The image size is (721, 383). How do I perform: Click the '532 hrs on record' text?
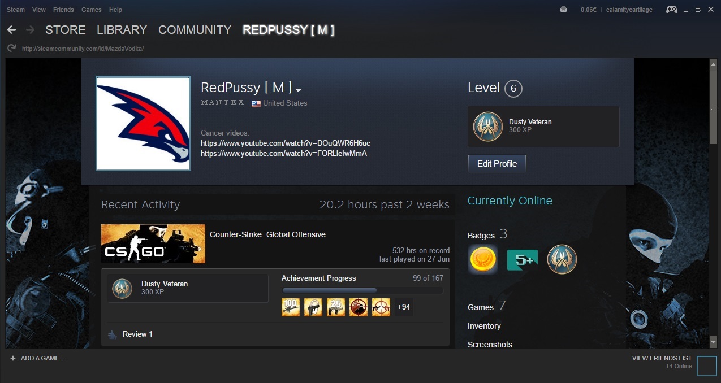pyautogui.click(x=421, y=250)
